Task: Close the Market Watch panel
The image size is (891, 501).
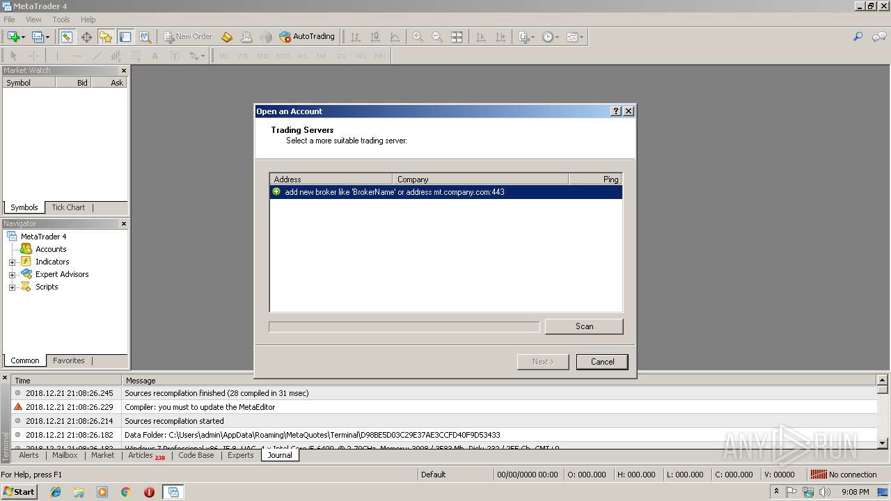Action: point(124,70)
